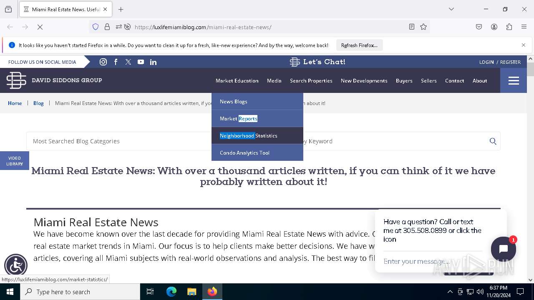Dismiss the Firefox refresh notification bar

pyautogui.click(x=524, y=45)
